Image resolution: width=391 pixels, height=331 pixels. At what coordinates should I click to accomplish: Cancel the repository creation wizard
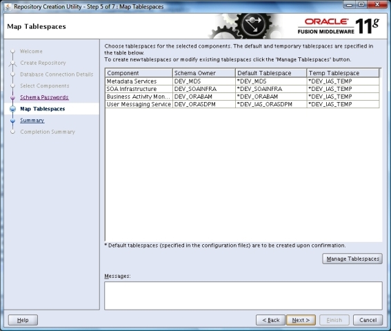click(x=368, y=320)
